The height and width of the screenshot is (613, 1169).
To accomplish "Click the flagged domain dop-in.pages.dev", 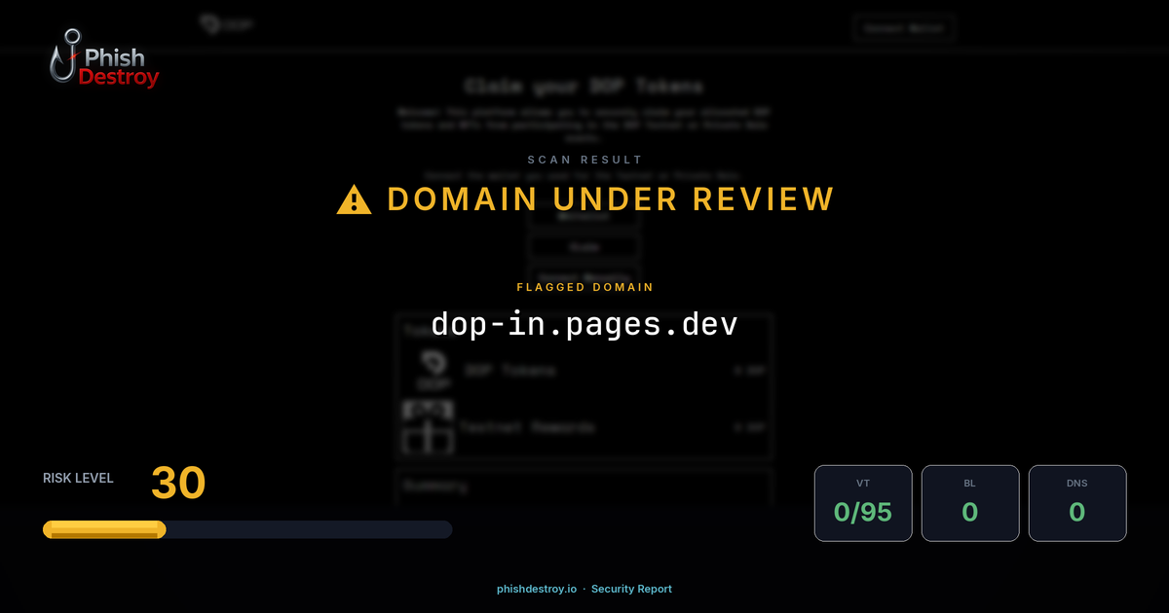I will point(584,324).
